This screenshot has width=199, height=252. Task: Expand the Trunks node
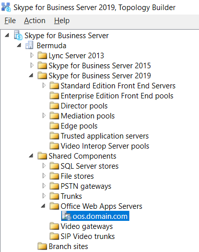coord(44,196)
